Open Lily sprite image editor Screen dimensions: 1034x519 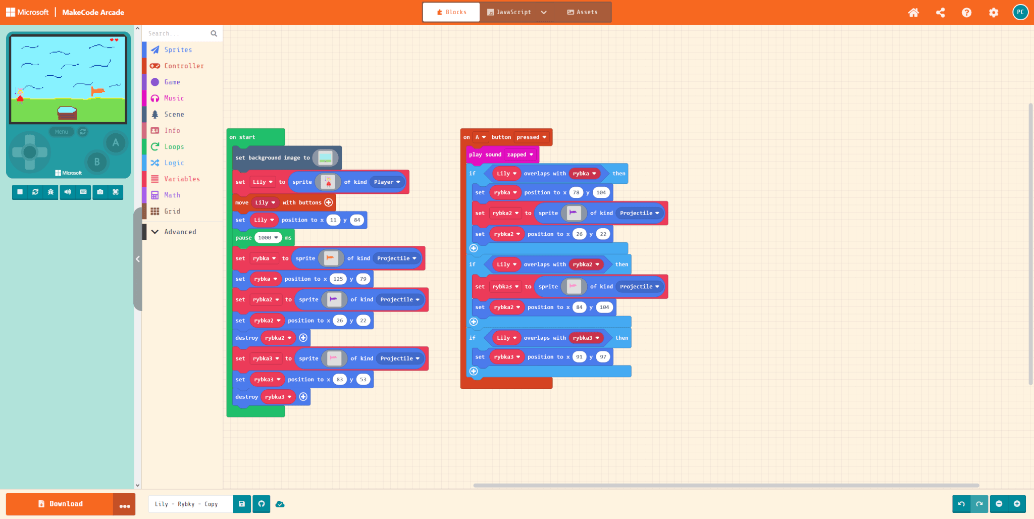point(328,182)
